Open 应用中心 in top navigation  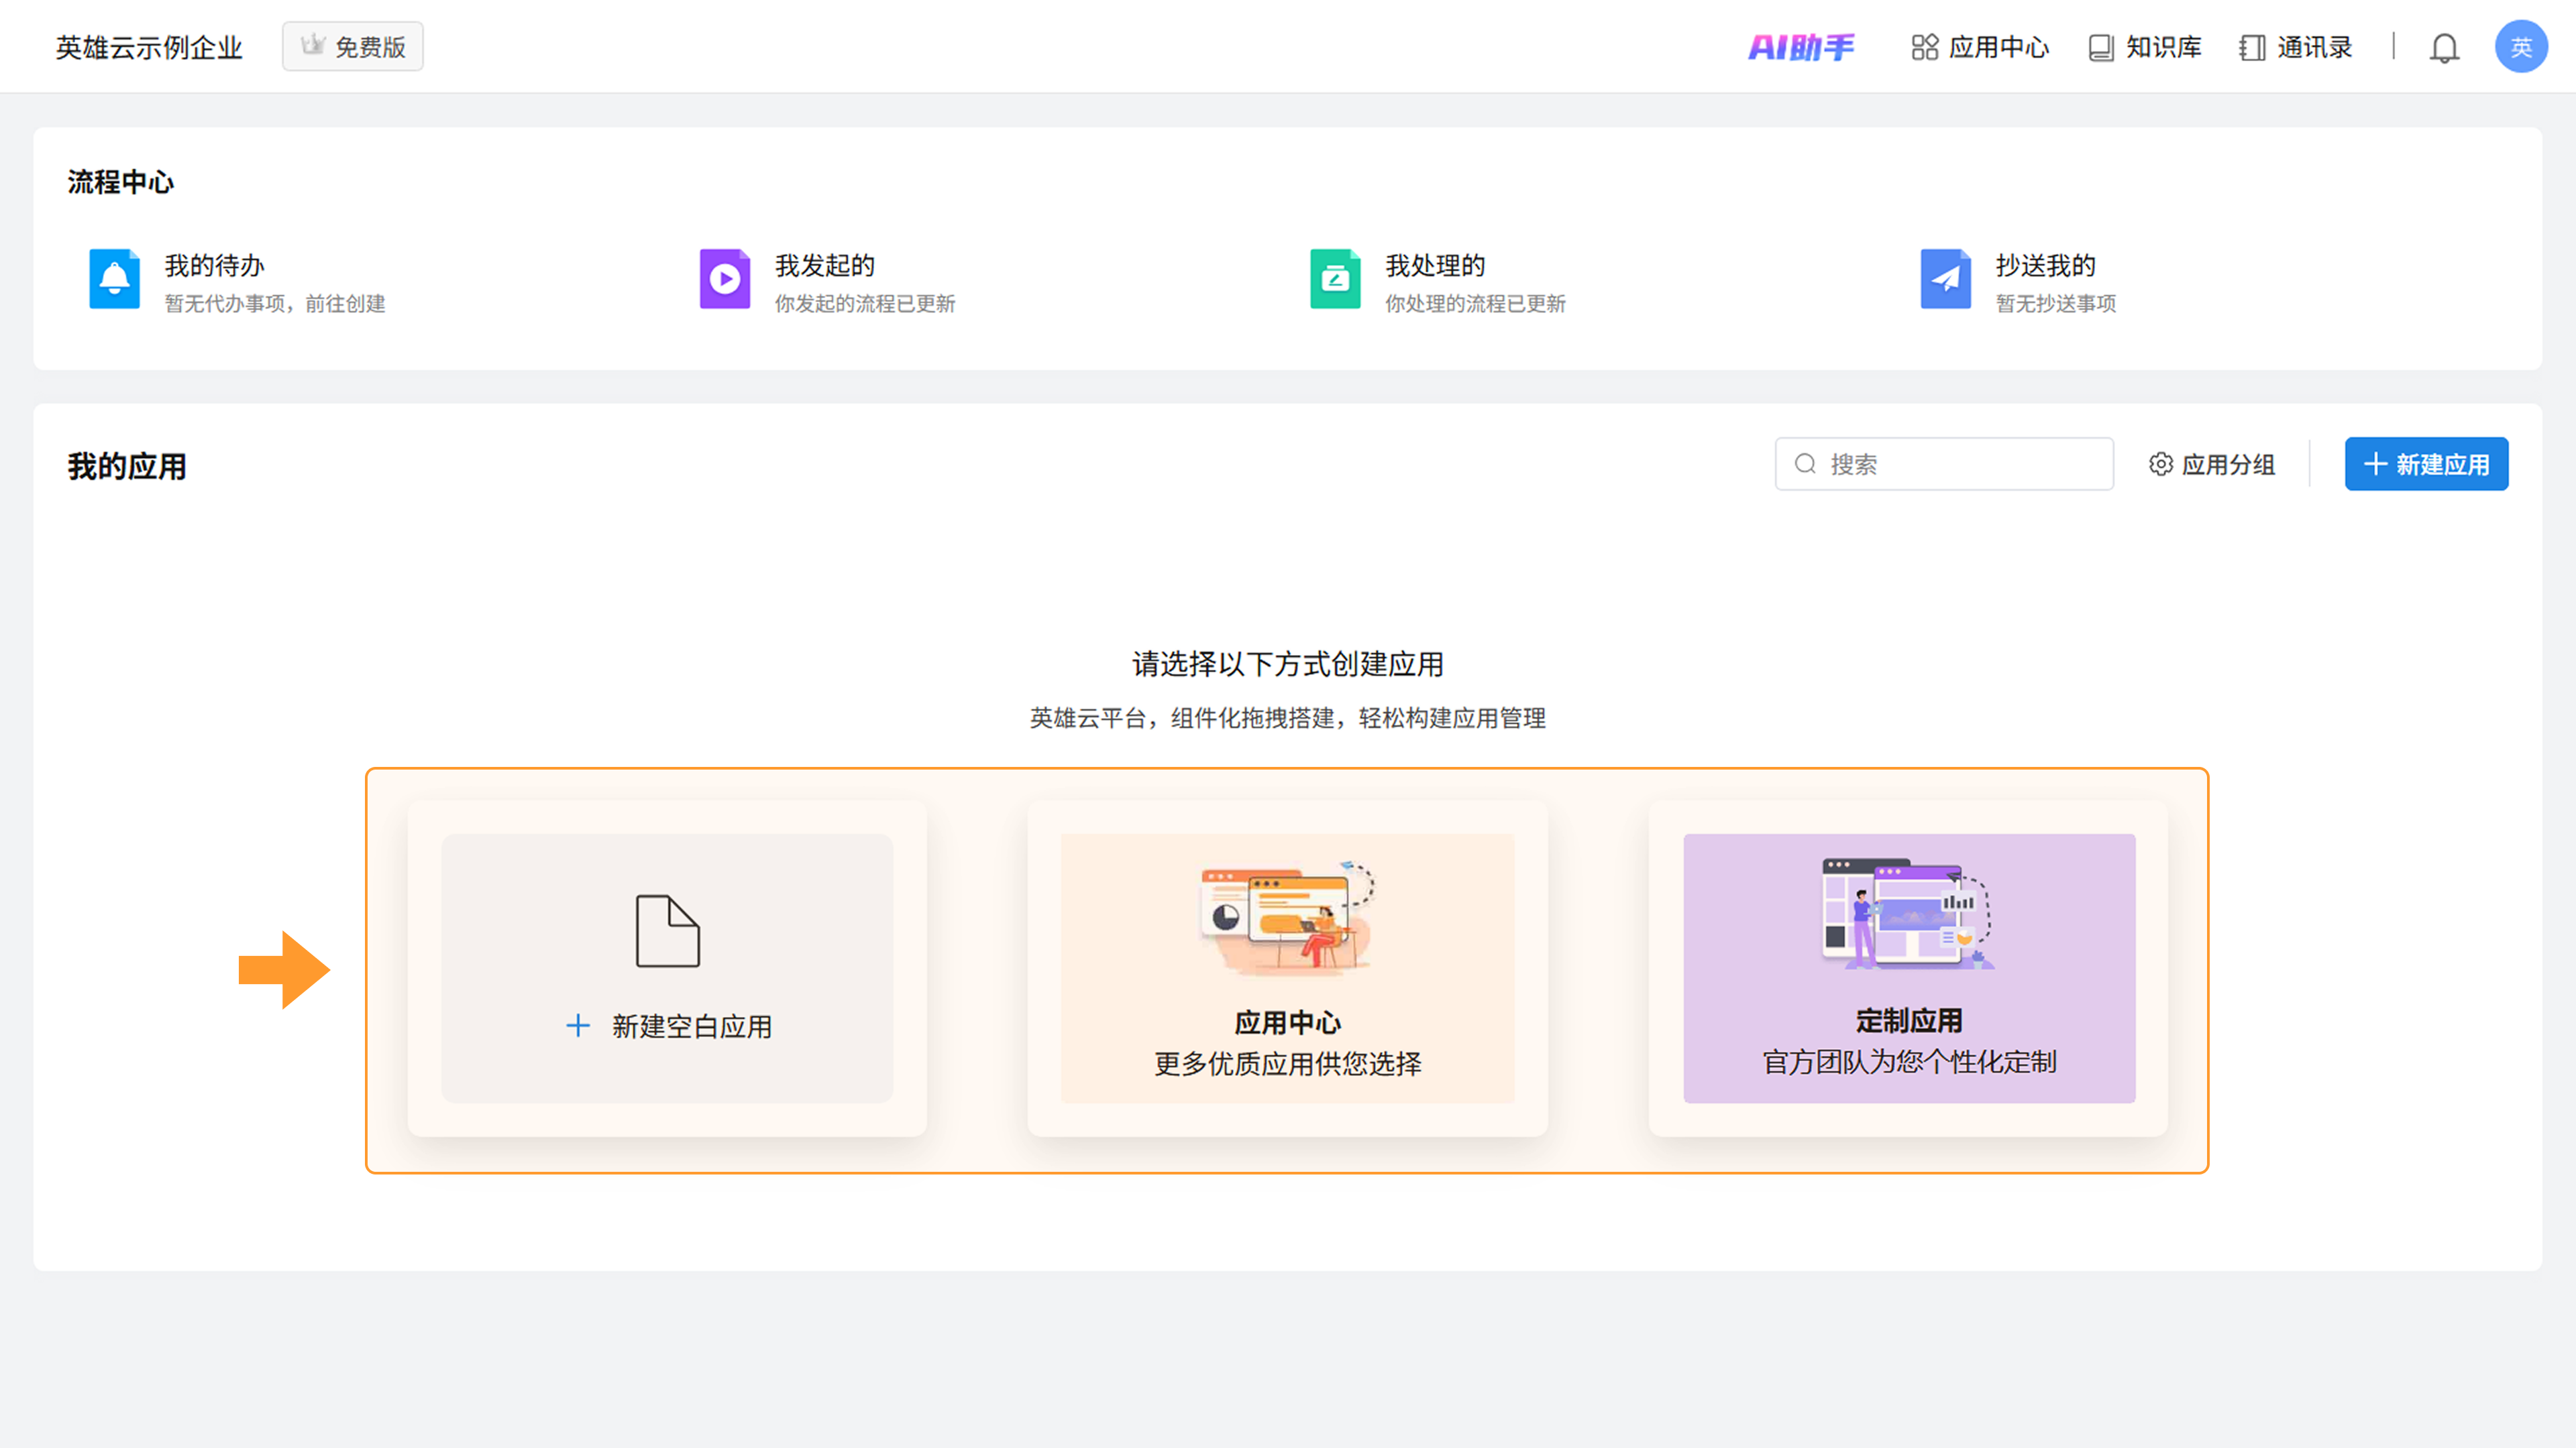1980,47
